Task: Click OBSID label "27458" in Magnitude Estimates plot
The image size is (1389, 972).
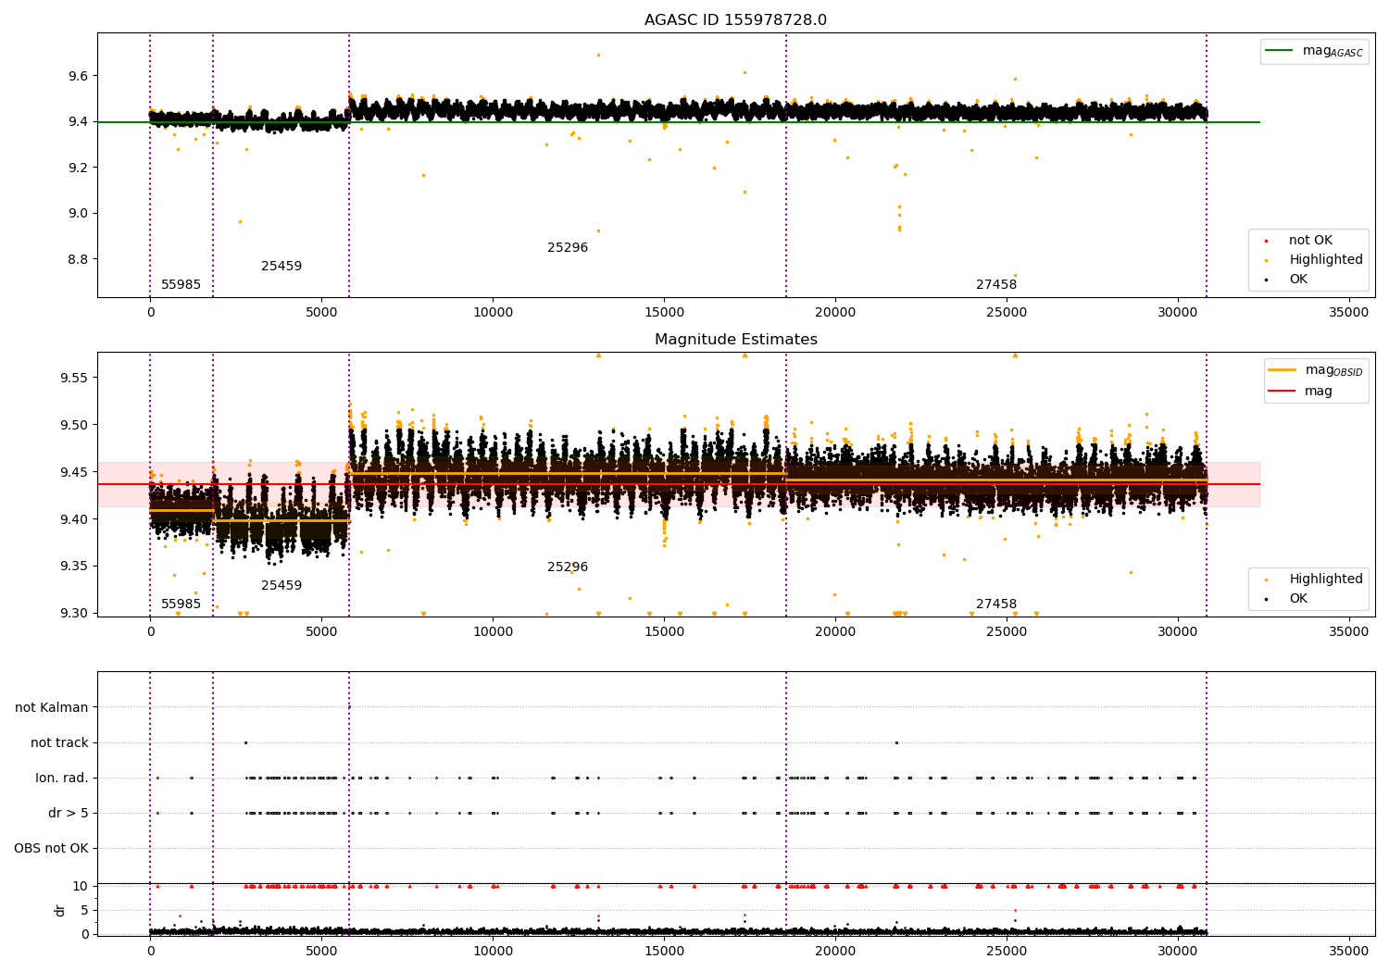Action: point(996,604)
